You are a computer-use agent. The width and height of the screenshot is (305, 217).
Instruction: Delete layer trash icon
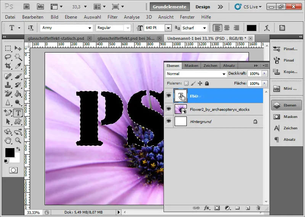click(x=258, y=208)
